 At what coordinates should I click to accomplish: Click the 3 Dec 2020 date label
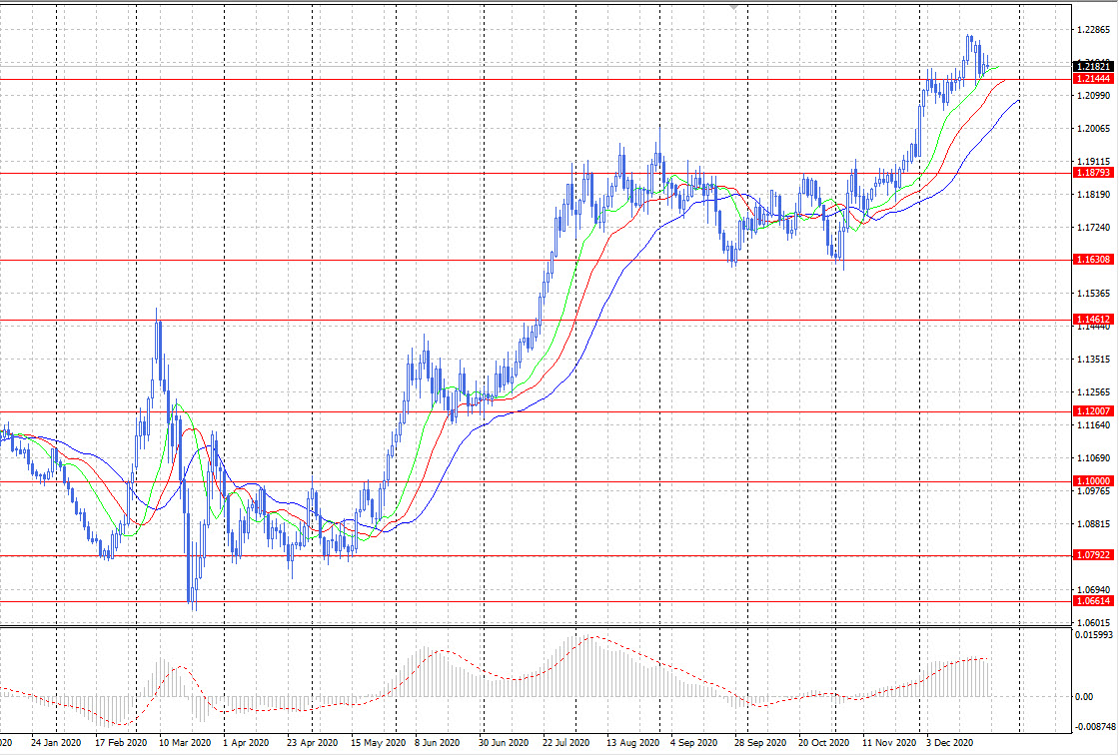click(x=950, y=743)
